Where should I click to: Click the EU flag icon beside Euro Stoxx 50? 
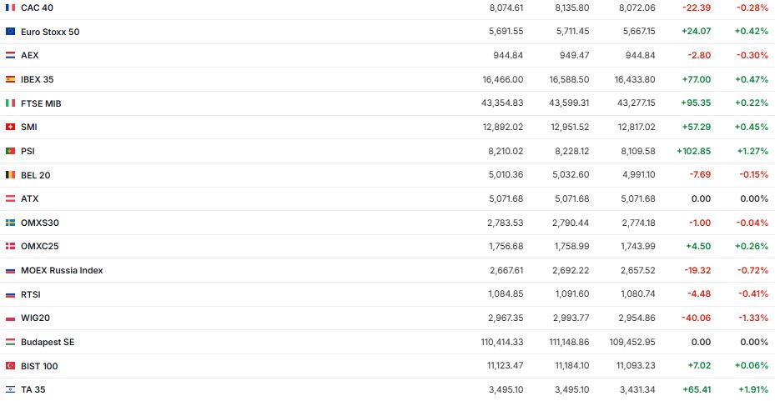10,32
